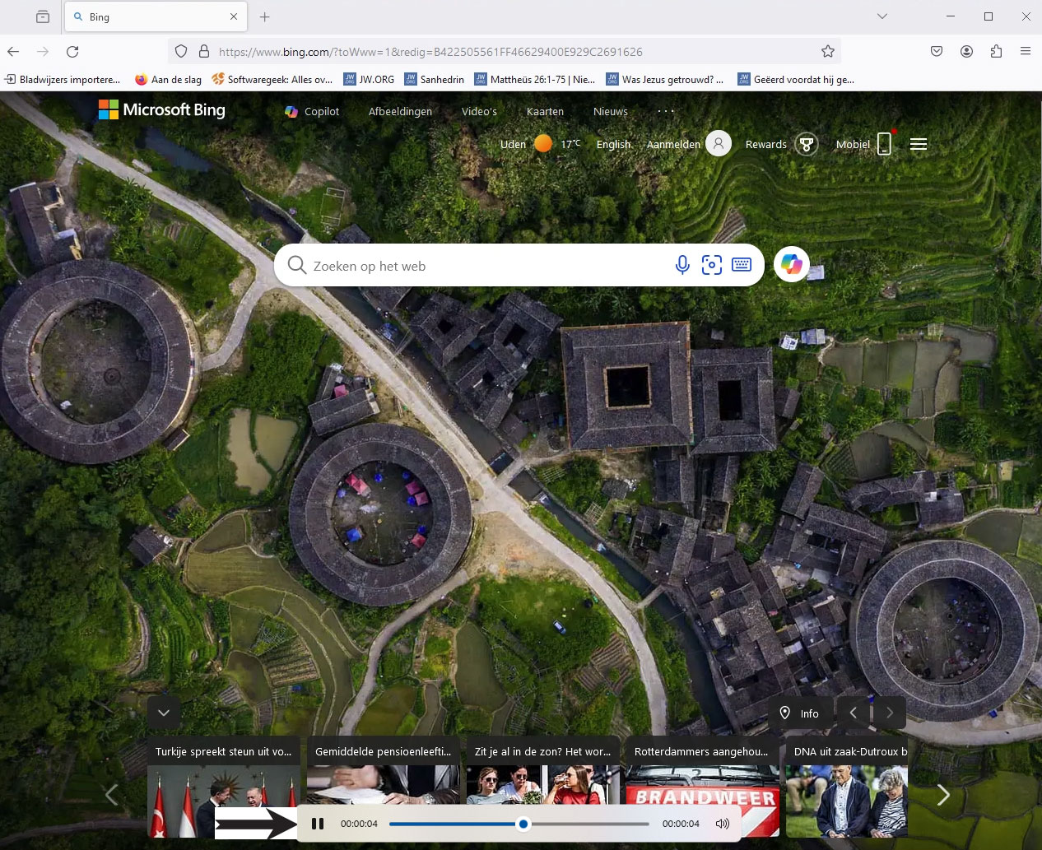Pause the playback with the pause button
Screen dimensions: 1042x850
pos(318,824)
